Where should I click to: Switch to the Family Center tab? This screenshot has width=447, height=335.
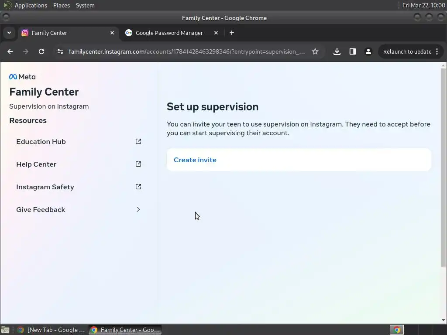click(x=68, y=33)
